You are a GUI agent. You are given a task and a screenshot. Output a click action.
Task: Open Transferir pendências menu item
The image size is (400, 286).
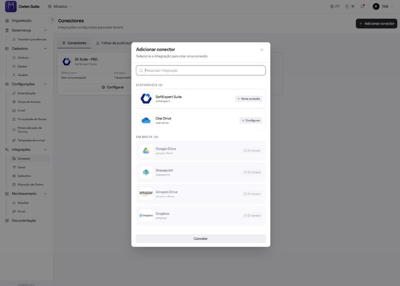point(30,39)
